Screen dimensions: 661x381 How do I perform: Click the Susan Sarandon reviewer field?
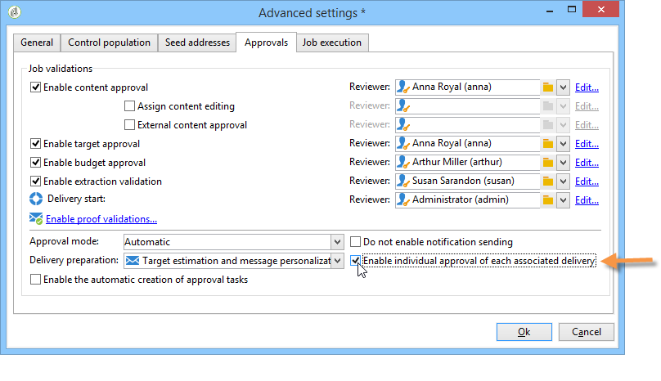tap(466, 182)
